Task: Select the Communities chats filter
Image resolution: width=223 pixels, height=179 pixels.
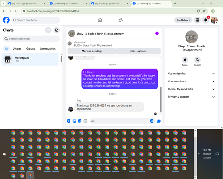Action: tap(48, 49)
